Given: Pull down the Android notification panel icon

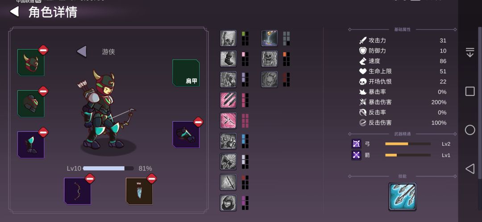Looking at the screenshot, I should [470, 53].
